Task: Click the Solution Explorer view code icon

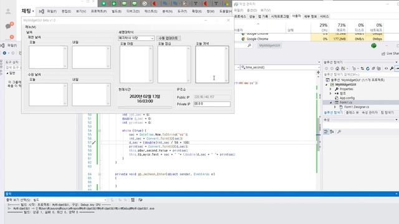Action: 386,68
